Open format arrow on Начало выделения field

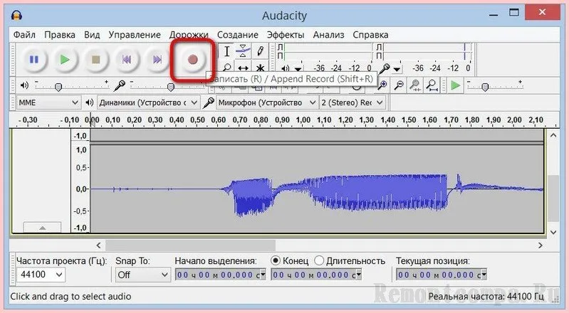(263, 275)
